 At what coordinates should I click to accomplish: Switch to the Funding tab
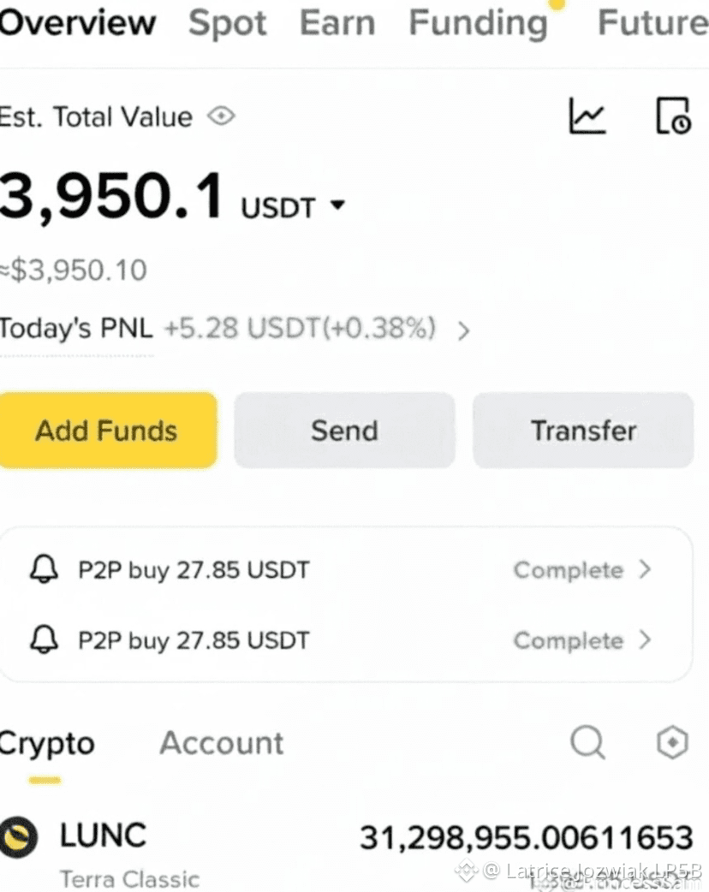pyautogui.click(x=477, y=23)
